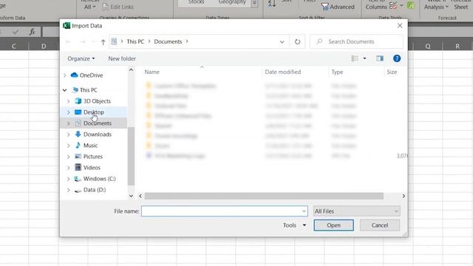
Task: Click the horizontal scrollbar right arrow
Action: 404,196
